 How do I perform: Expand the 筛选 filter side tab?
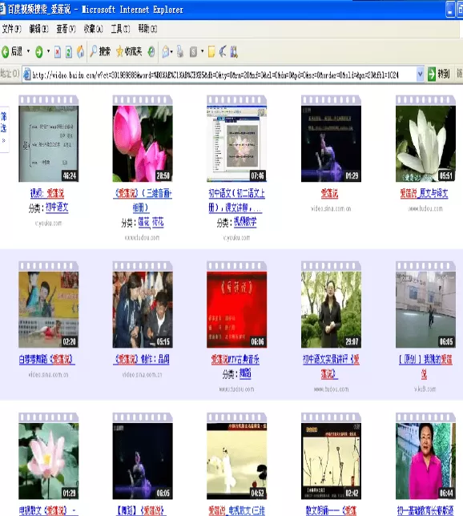[4, 128]
